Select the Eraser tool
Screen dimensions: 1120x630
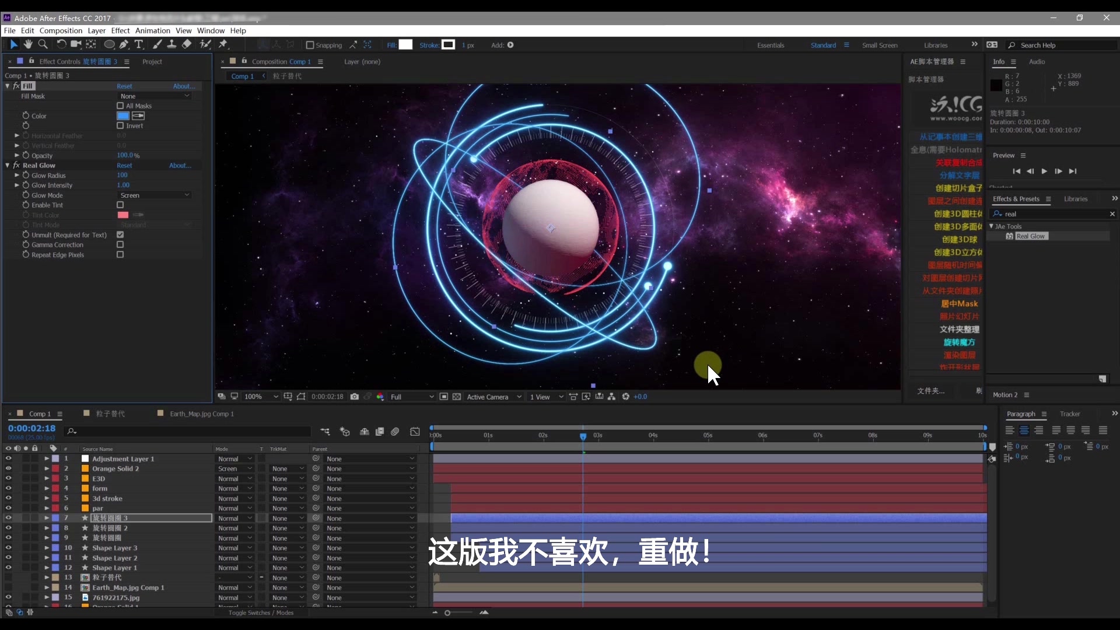tap(187, 44)
